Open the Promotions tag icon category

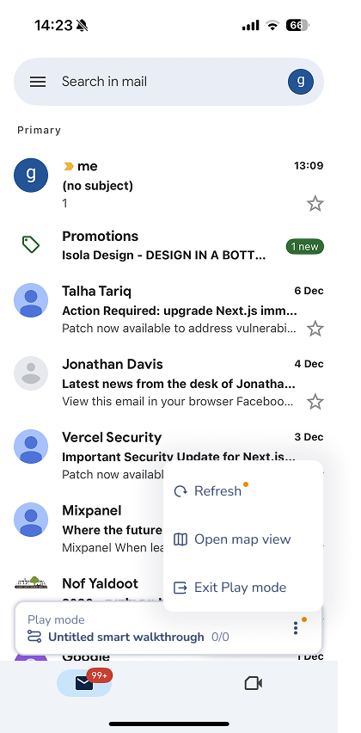(31, 244)
